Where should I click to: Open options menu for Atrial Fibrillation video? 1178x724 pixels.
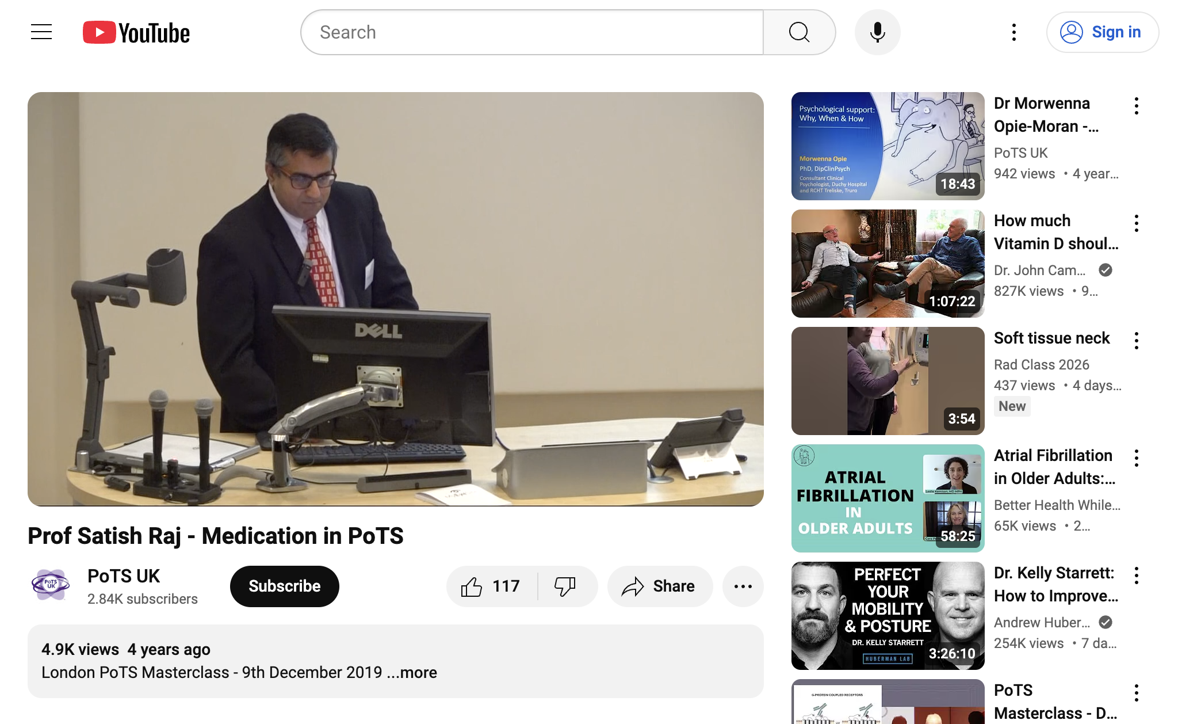click(1137, 458)
